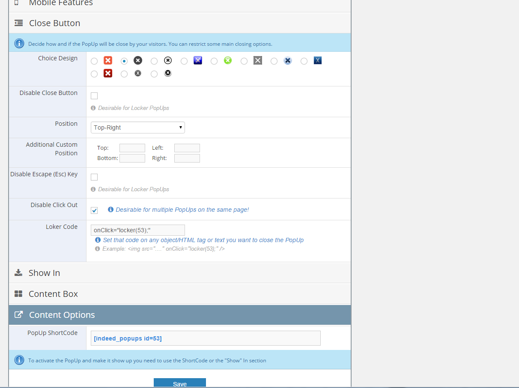The width and height of the screenshot is (519, 388).
Task: Click the PopUp ShortCode text field
Action: [206, 338]
